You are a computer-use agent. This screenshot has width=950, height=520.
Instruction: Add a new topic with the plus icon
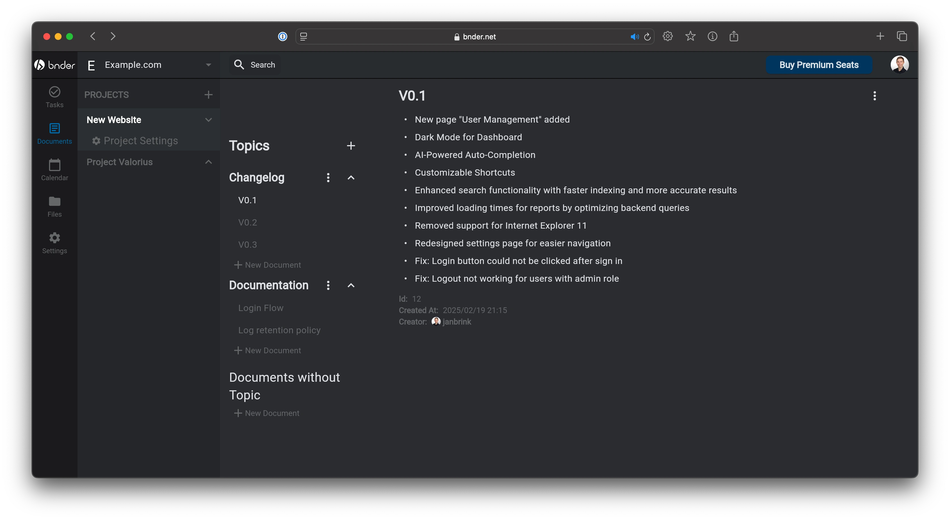[351, 145]
